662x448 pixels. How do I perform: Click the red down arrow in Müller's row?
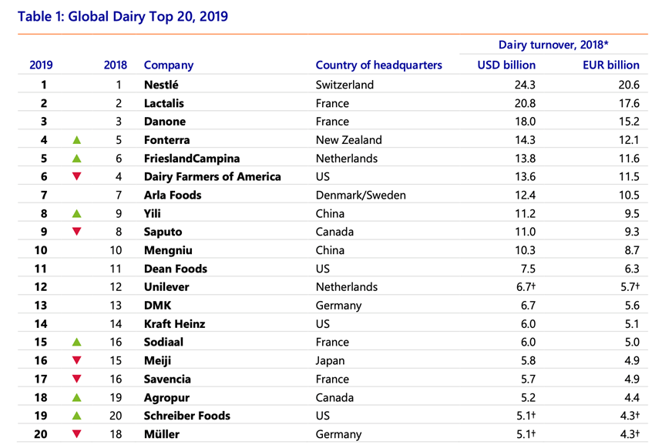(x=76, y=434)
